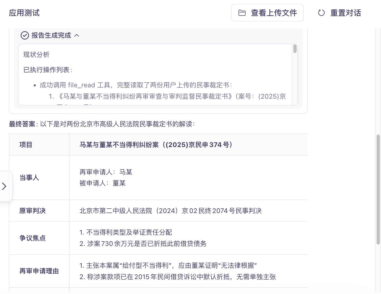
Task: Click the main page vertical scrollbar
Action: tap(378, 190)
